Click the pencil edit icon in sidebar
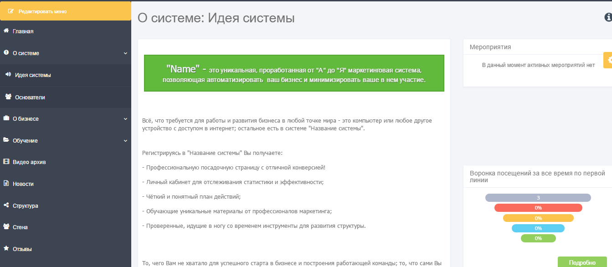The height and width of the screenshot is (267, 612). pos(11,11)
